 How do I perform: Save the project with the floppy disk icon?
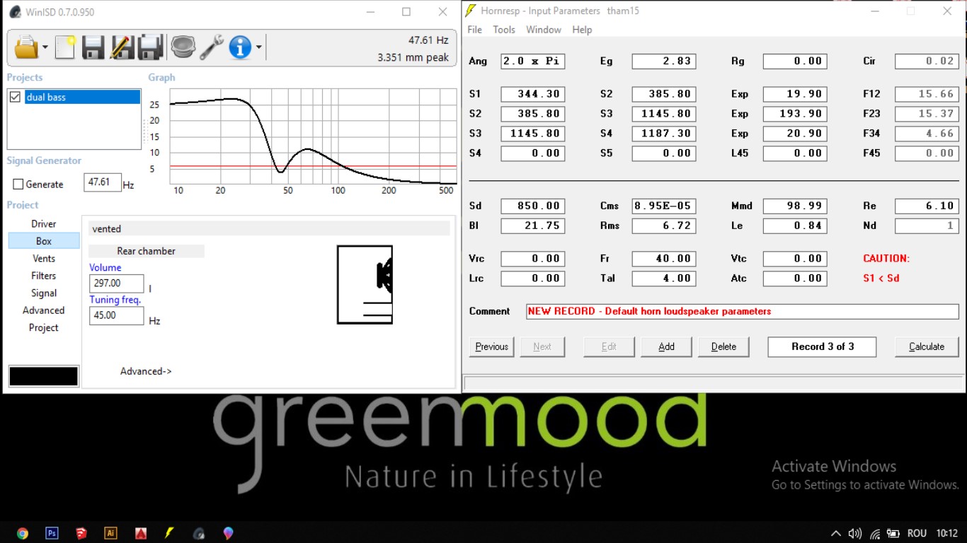[x=93, y=47]
